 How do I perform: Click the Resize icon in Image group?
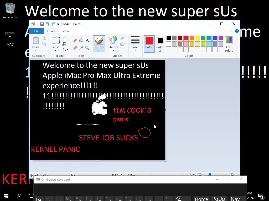[64, 44]
